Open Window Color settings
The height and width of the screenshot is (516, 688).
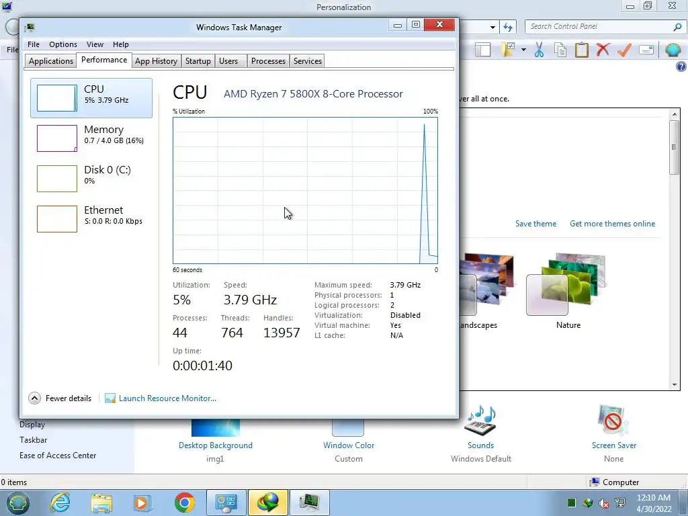(349, 445)
